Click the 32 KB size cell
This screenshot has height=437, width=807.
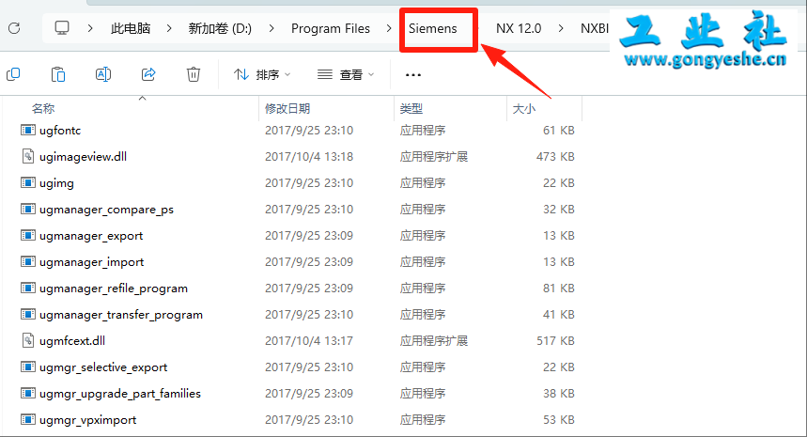558,210
